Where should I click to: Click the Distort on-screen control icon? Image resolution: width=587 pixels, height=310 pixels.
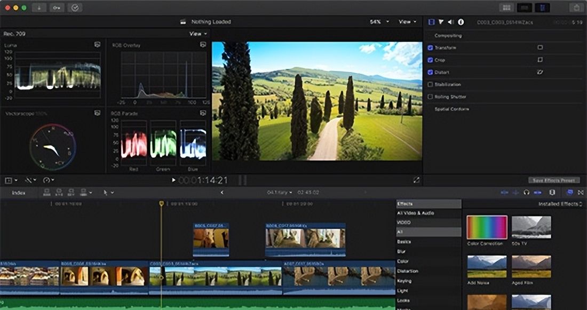pyautogui.click(x=540, y=72)
